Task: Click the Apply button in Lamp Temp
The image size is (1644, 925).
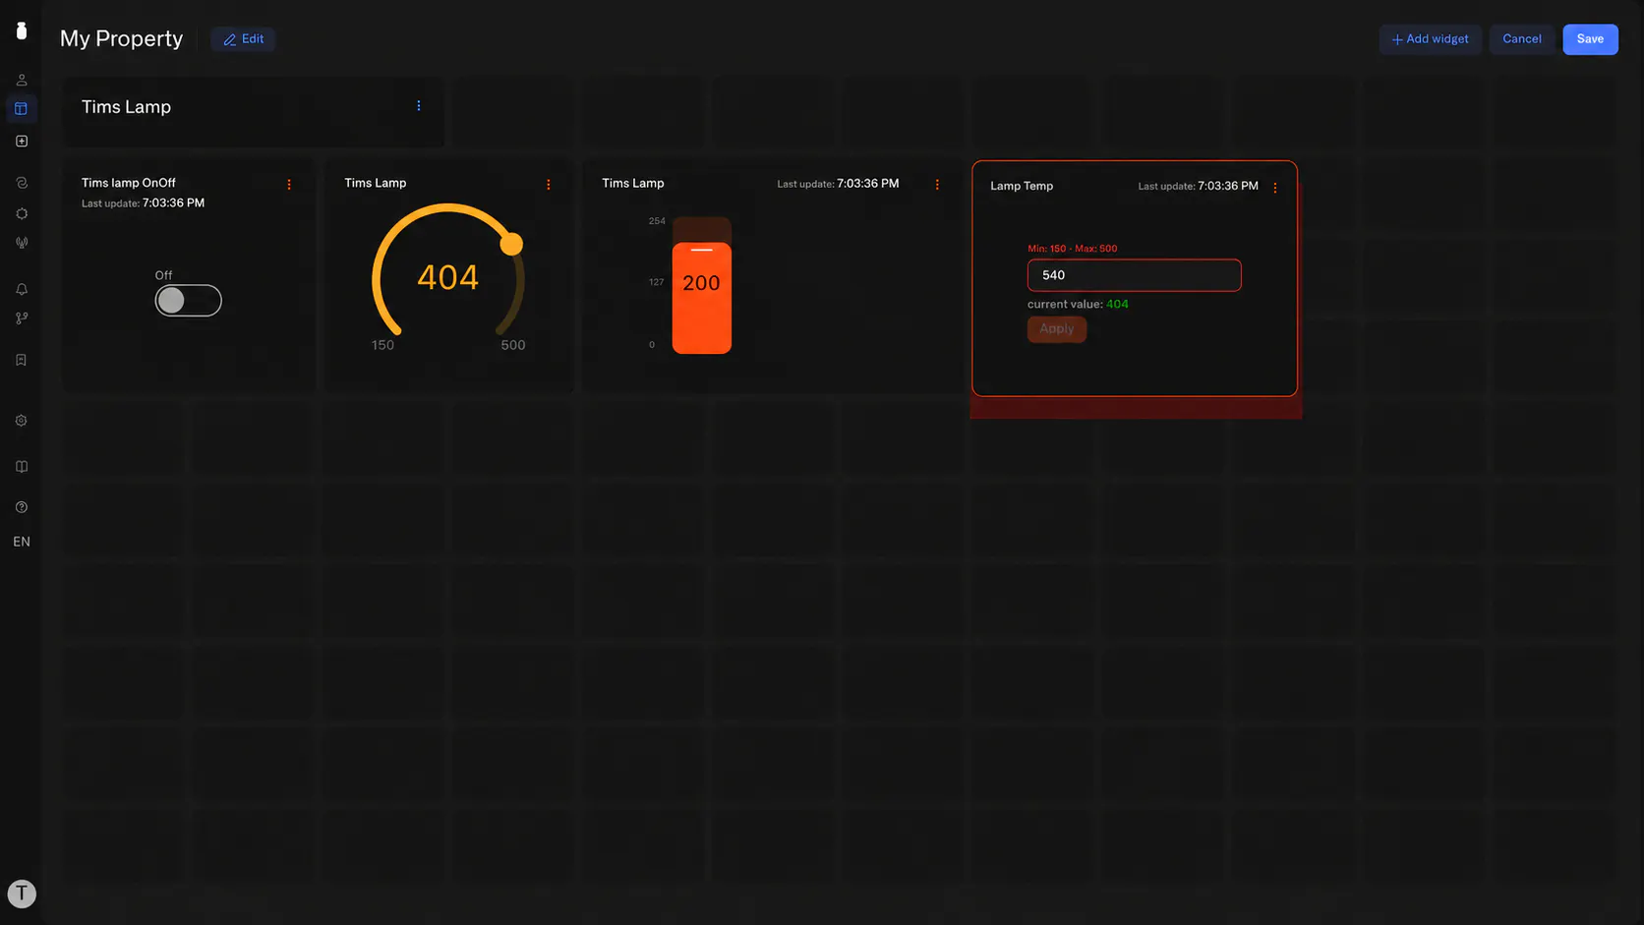Action: click(x=1057, y=329)
